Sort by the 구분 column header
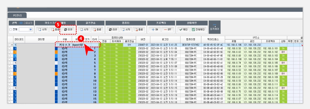Screen dimensions: 310x109 click(x=65, y=39)
